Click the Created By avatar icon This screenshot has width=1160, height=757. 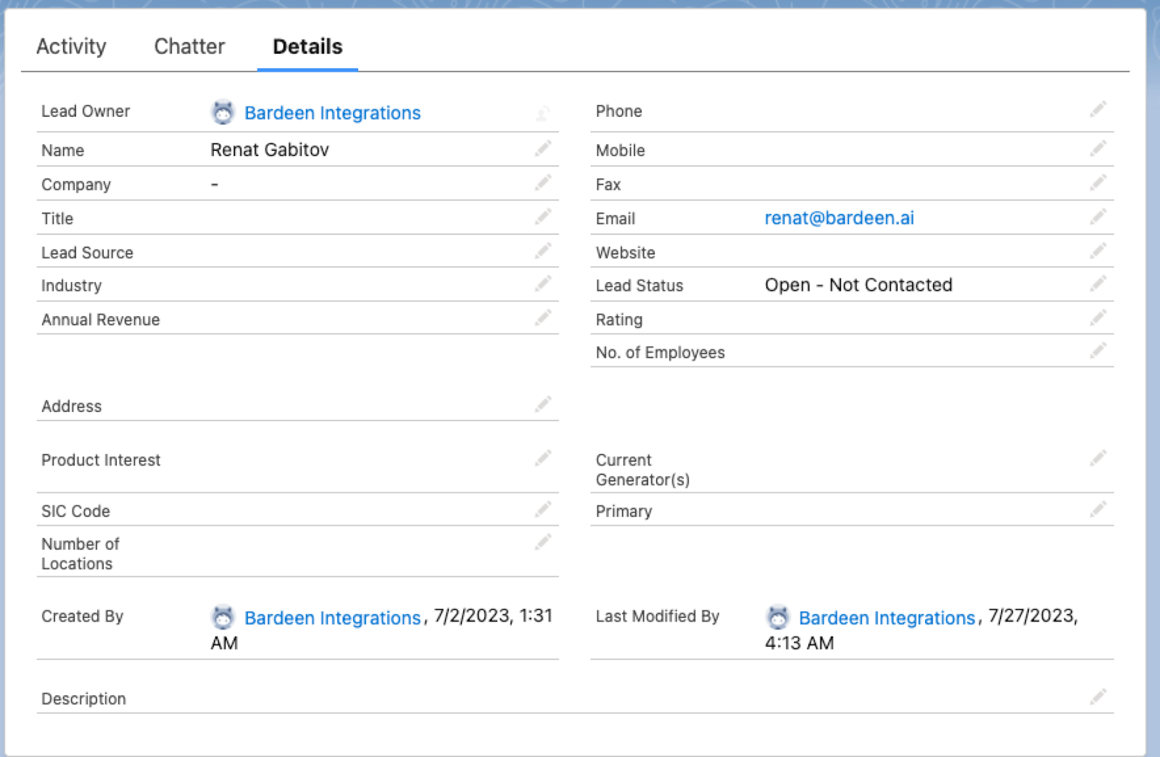223,618
